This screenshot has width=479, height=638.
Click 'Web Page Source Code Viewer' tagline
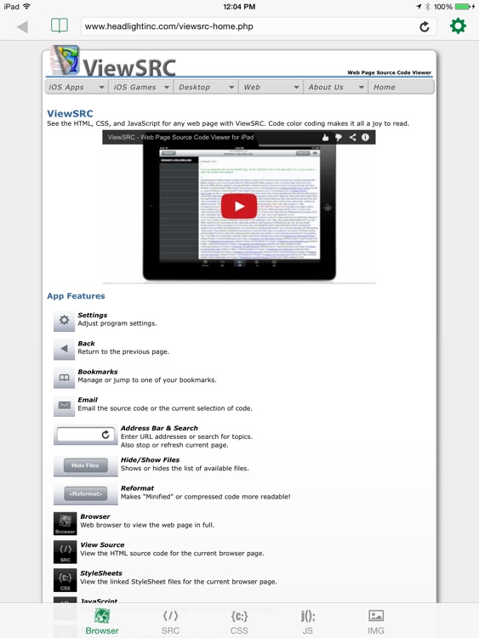point(389,72)
